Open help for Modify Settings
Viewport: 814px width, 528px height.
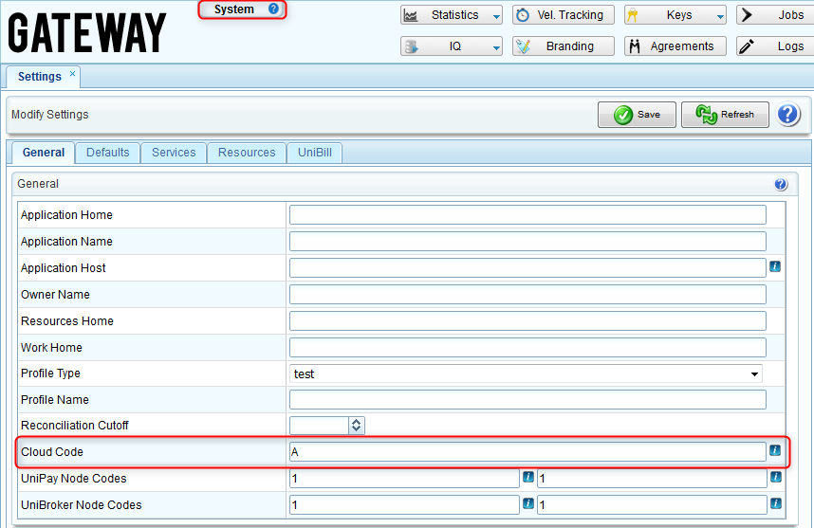click(x=788, y=114)
